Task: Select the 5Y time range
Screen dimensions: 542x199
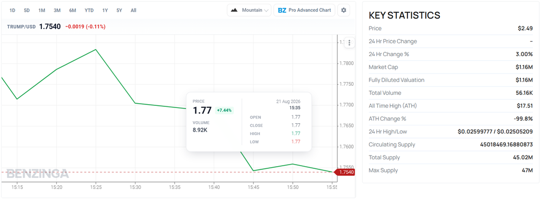Action: click(x=119, y=11)
